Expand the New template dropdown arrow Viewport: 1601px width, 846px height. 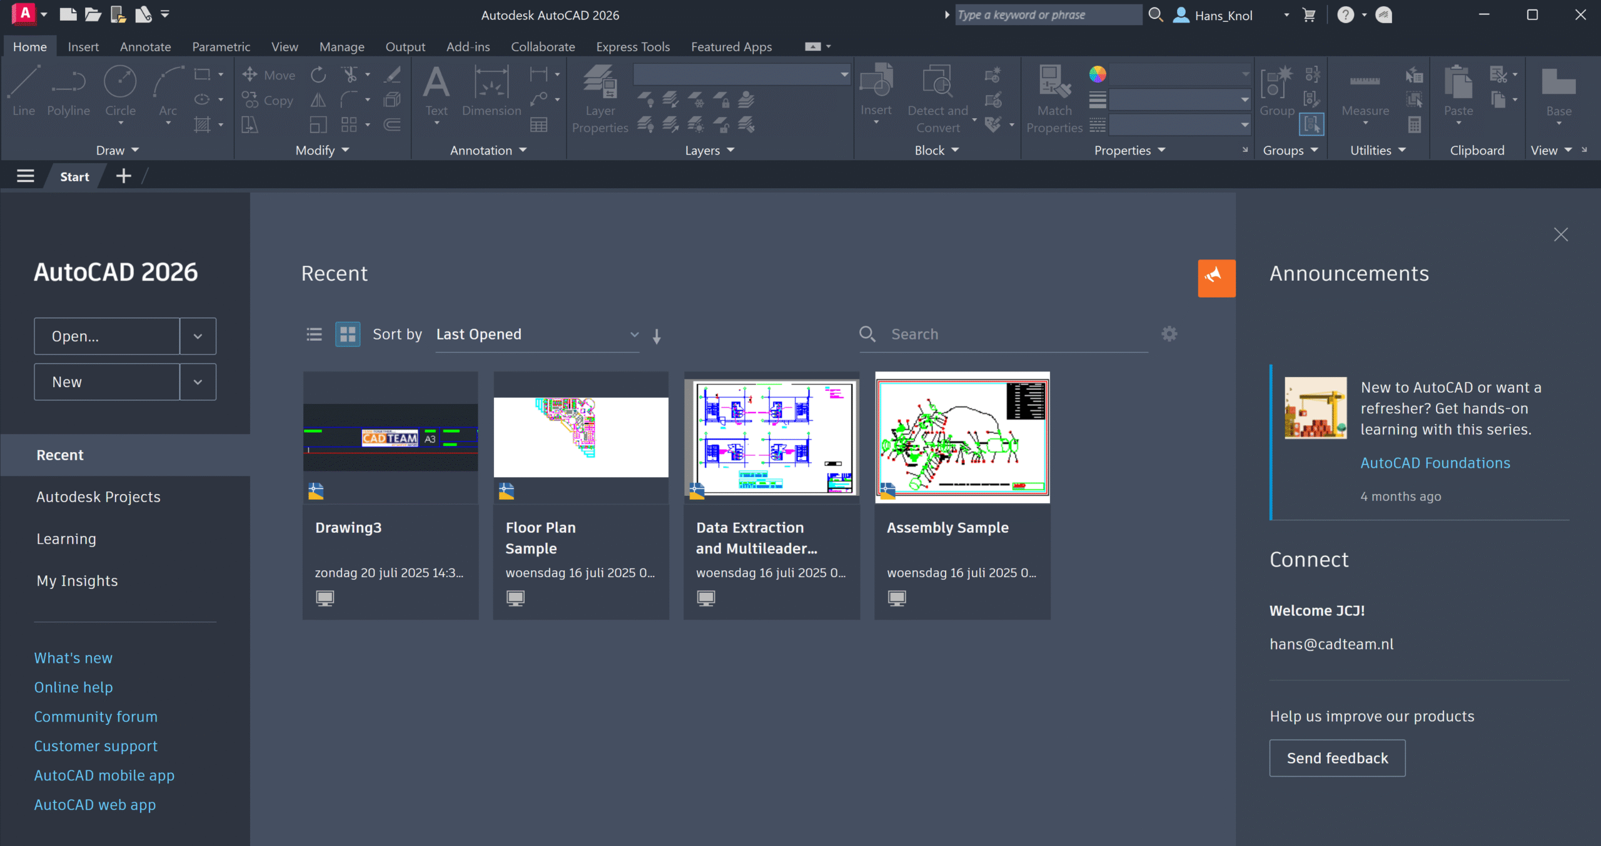tap(198, 382)
